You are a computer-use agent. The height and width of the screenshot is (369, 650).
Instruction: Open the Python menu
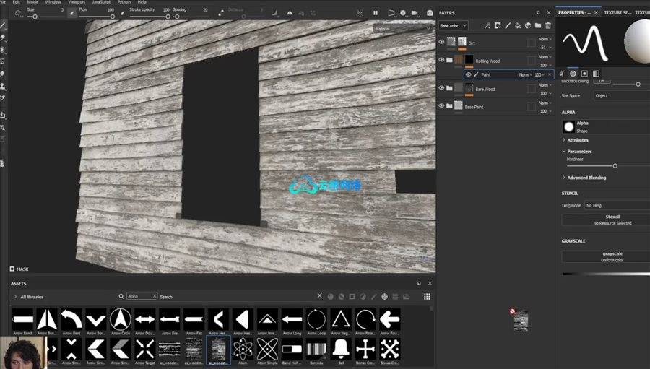tap(123, 2)
